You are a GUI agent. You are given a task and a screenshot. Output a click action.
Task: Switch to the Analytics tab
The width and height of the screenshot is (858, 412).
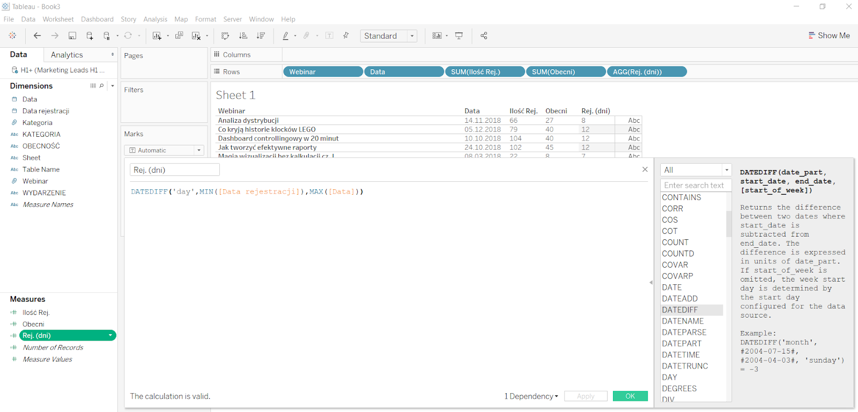[67, 55]
